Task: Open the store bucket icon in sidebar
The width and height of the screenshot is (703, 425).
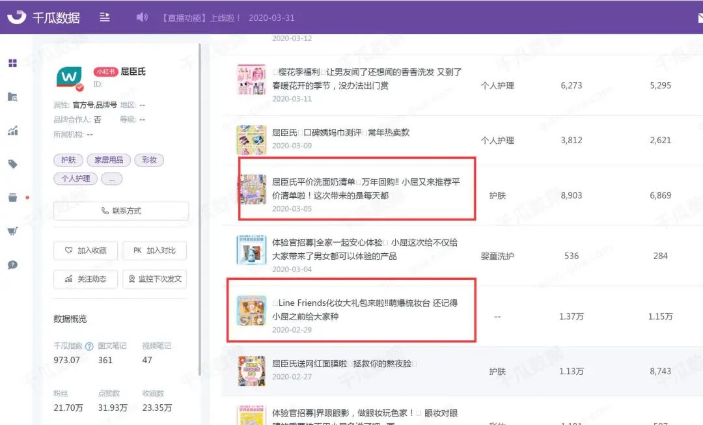Action: [12, 198]
